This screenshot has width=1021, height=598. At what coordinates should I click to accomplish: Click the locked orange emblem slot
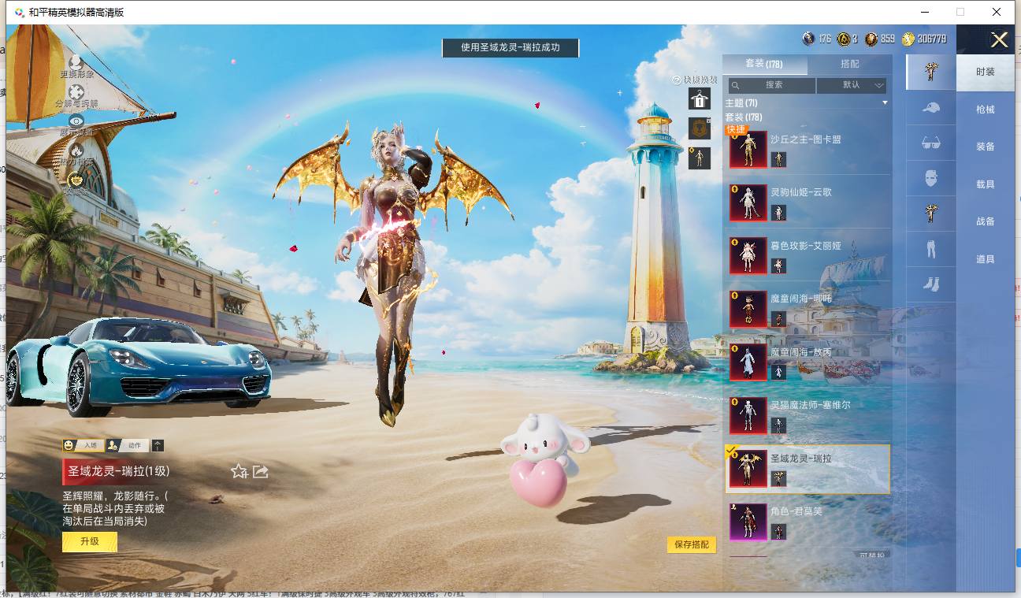click(700, 128)
